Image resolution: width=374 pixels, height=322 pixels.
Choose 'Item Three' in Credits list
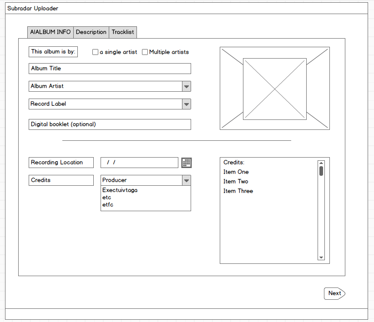point(238,191)
